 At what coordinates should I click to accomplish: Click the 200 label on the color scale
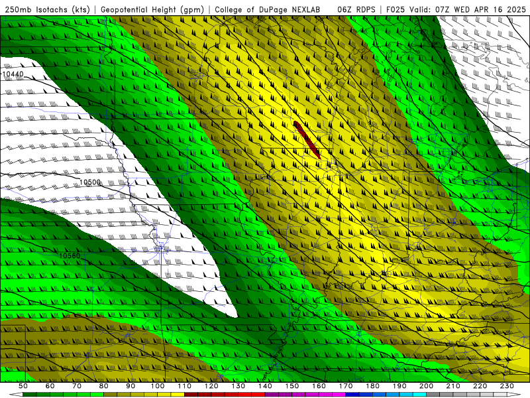point(426,386)
